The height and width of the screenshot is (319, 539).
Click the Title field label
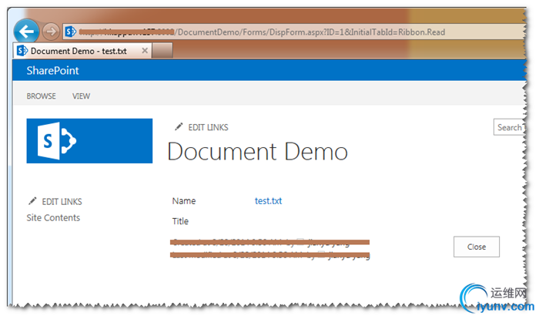pyautogui.click(x=180, y=221)
